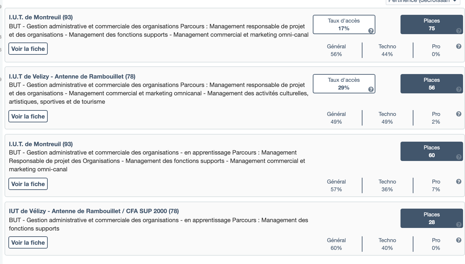Open Voir la fiche for first Montreuil BUT

pos(28,49)
